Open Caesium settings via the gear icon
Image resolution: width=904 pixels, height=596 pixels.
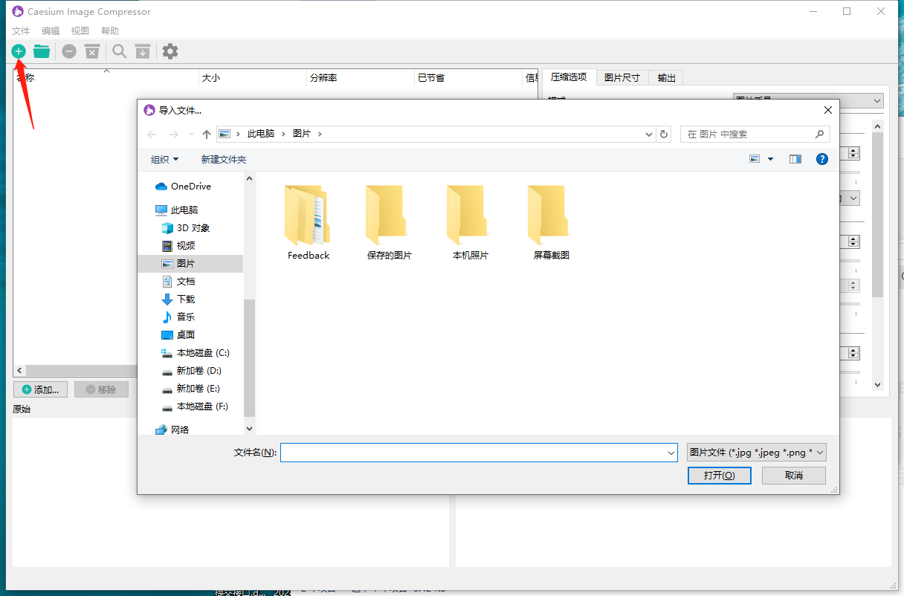click(169, 51)
